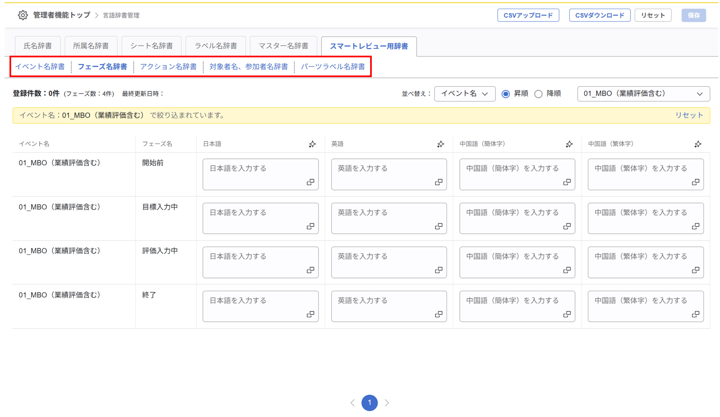The image size is (720, 417).
Task: Click the next page arrow in pagination
Action: click(x=387, y=403)
